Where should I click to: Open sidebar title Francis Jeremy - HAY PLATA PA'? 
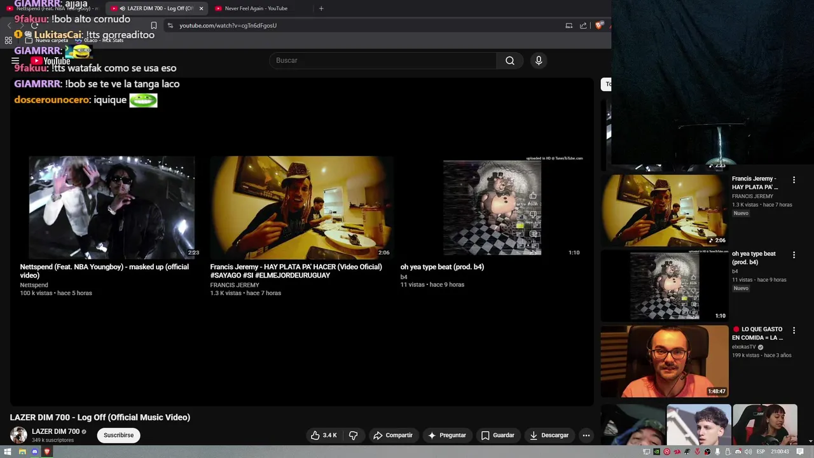755,183
